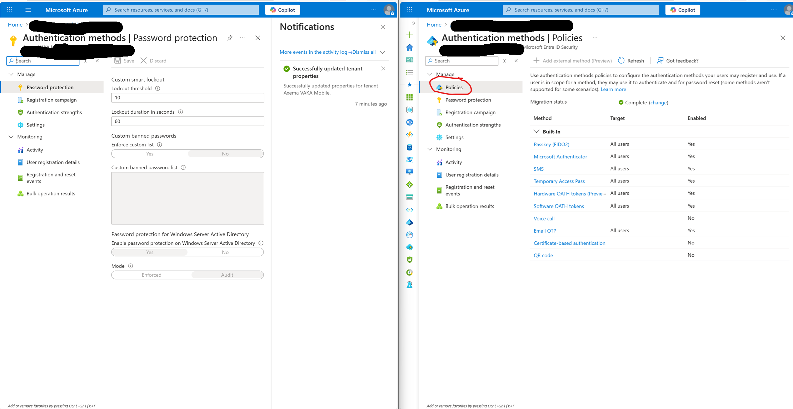Image resolution: width=793 pixels, height=409 pixels.
Task: Switch Mode from Audit to Enforced
Action: [x=151, y=275]
